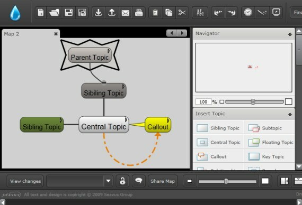Insert a Key Topic from the panel

coord(270,156)
